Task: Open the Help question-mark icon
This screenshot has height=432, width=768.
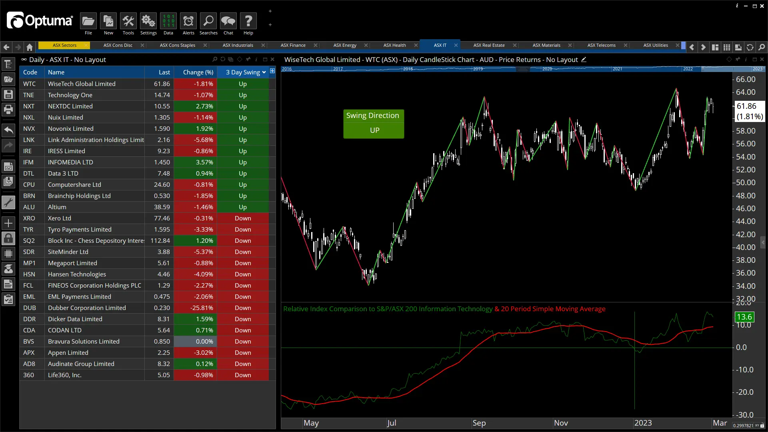Action: point(248,21)
